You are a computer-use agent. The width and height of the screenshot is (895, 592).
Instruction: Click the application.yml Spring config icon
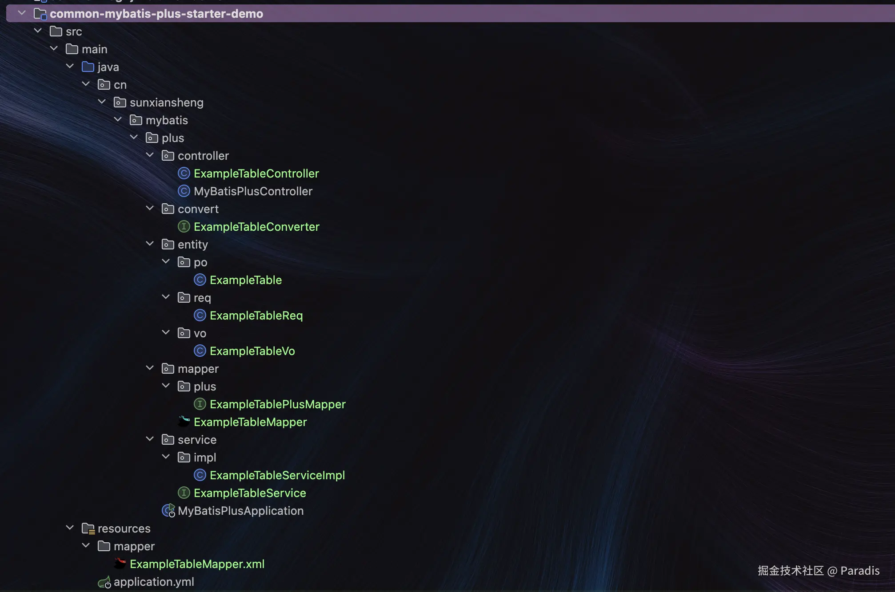point(104,582)
